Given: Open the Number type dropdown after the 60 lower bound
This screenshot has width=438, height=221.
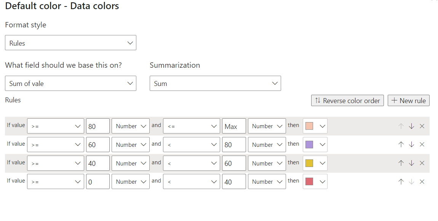Looking at the screenshot, I should coord(131,145).
